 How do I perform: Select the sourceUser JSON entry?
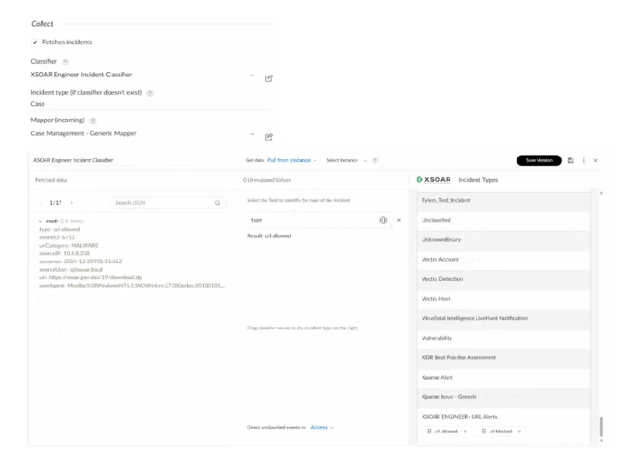tap(71, 269)
